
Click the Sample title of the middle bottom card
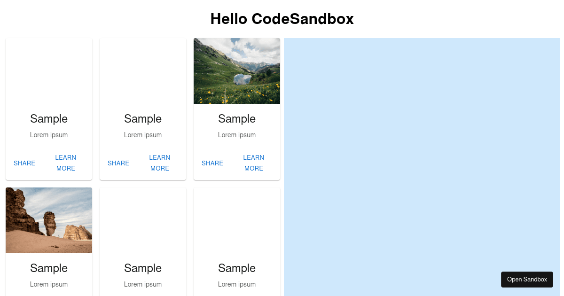[x=143, y=268]
